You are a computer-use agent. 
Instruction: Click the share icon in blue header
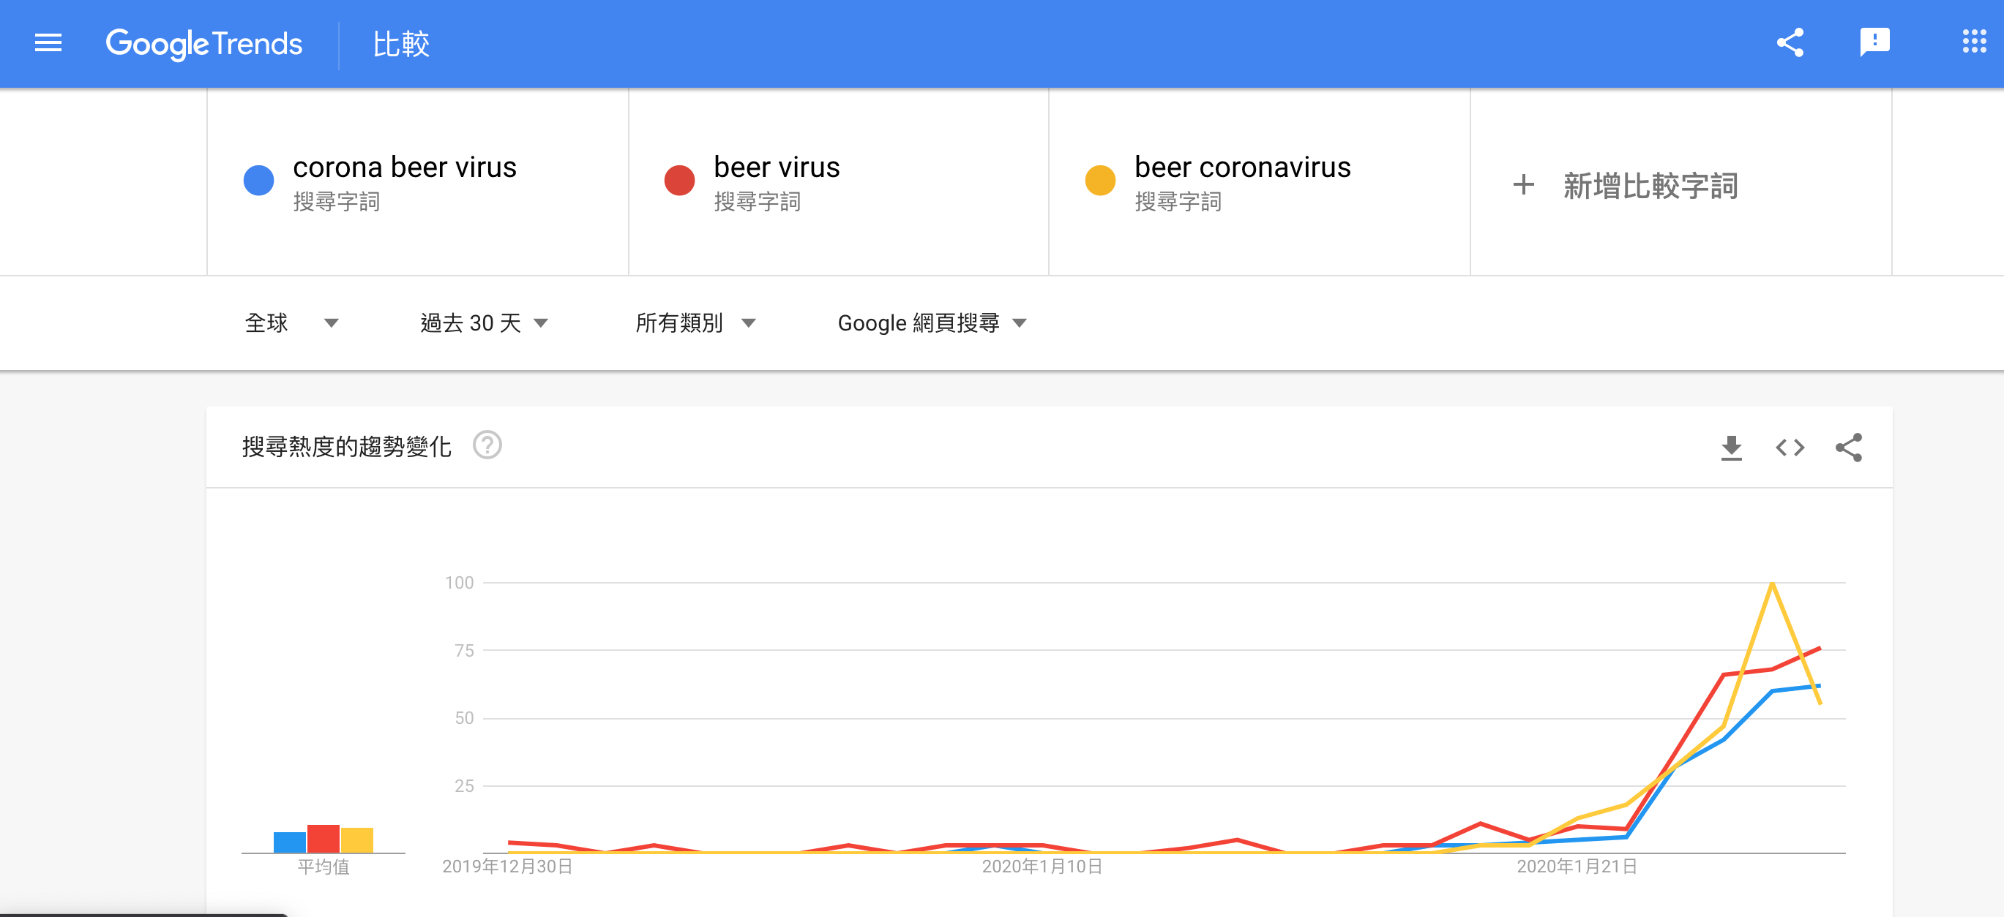tap(1790, 42)
